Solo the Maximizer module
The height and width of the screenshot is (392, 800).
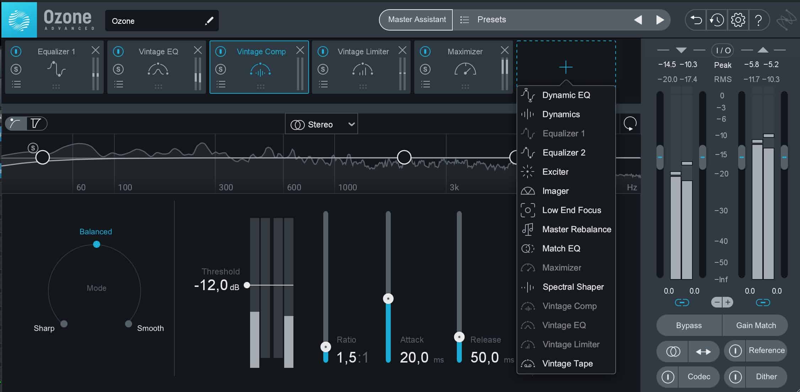pyautogui.click(x=425, y=69)
